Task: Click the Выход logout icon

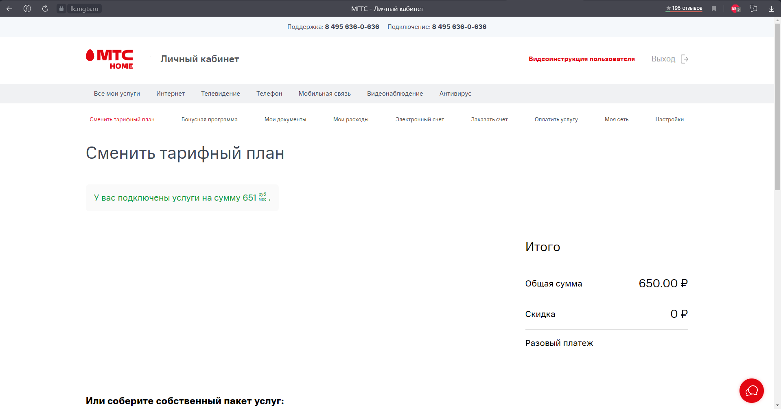Action: point(685,59)
